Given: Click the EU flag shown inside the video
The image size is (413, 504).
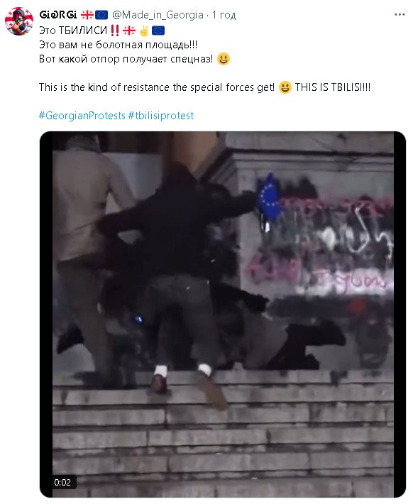Looking at the screenshot, I should (x=269, y=197).
